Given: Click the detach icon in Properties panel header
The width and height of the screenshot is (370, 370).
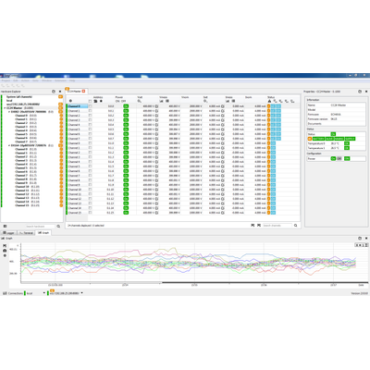Looking at the screenshot, I should pyautogui.click(x=360, y=92).
